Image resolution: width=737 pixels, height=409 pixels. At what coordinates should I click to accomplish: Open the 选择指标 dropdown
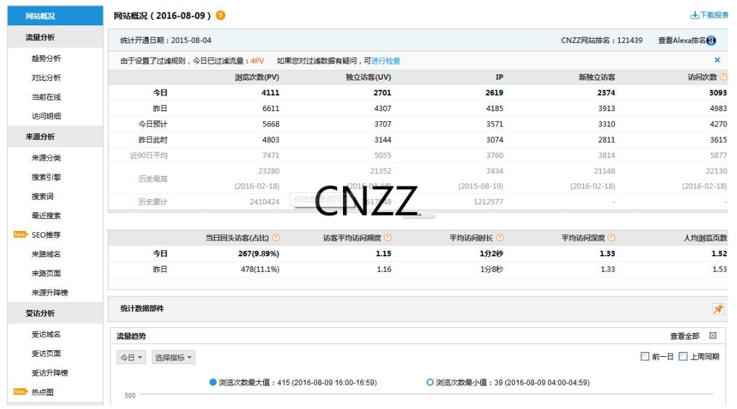173,358
